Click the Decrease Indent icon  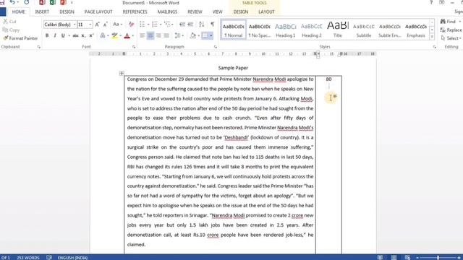tap(182, 25)
